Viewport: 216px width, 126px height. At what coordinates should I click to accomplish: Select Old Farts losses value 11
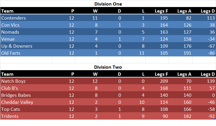(142, 53)
